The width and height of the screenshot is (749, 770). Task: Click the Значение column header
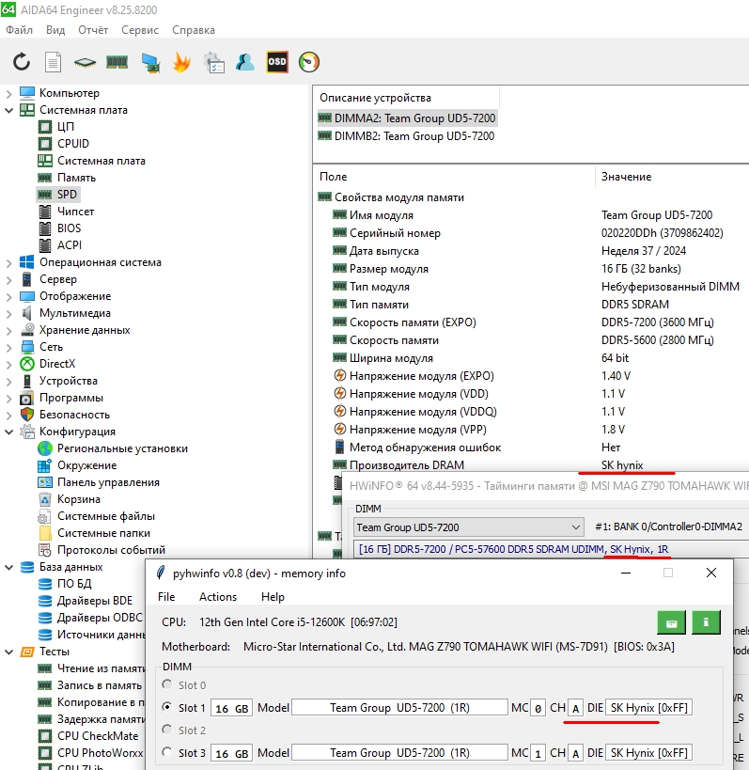[626, 177]
